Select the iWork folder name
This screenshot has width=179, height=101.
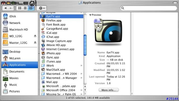point(50,66)
